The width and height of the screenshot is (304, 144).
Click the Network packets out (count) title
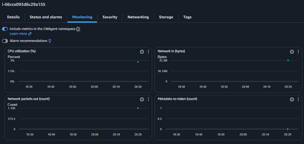pos(29,99)
